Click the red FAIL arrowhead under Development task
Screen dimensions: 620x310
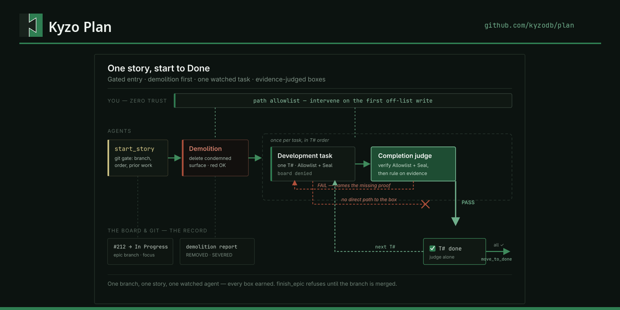(294, 183)
